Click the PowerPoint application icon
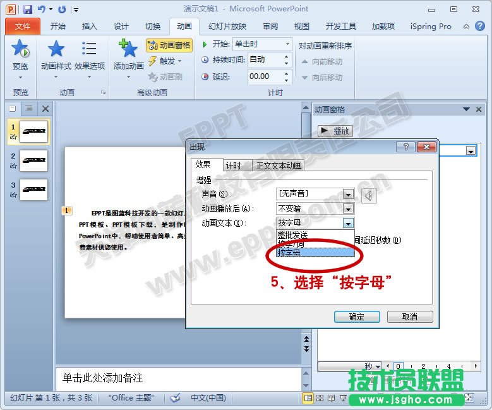The image size is (492, 410). pos(11,9)
